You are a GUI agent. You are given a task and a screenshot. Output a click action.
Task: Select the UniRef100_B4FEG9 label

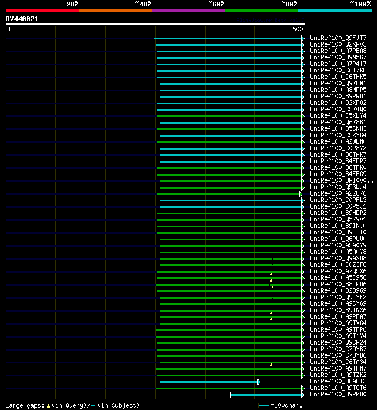(x=338, y=174)
